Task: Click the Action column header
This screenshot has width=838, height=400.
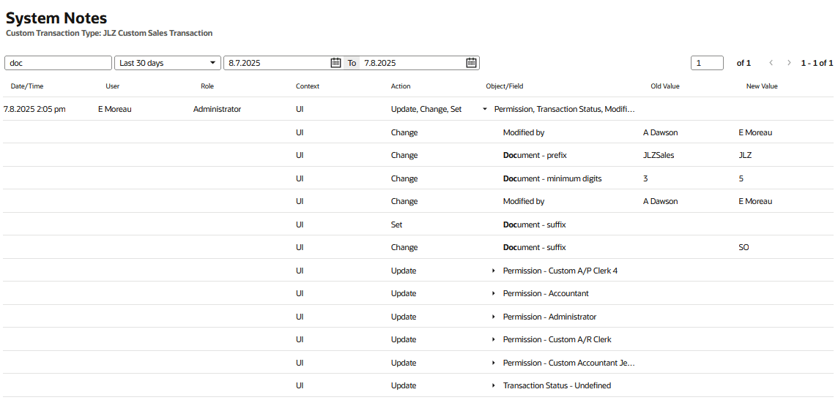Action: (401, 86)
